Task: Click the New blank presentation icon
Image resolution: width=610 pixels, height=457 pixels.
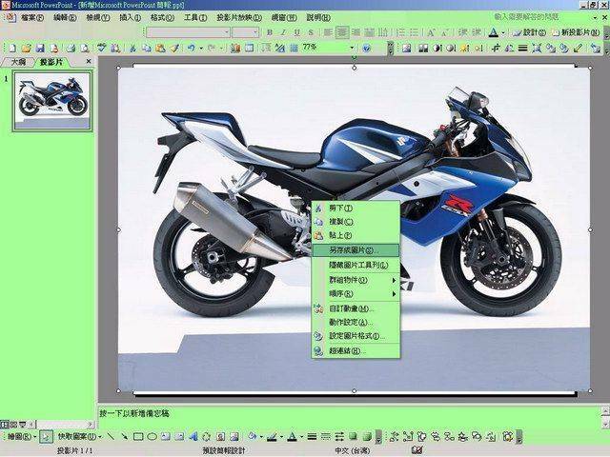Action: (x=12, y=49)
